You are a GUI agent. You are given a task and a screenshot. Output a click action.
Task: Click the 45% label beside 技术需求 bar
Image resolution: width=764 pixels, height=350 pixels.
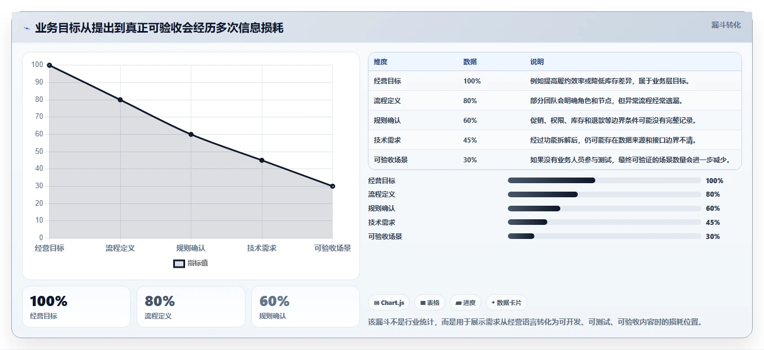[713, 223]
